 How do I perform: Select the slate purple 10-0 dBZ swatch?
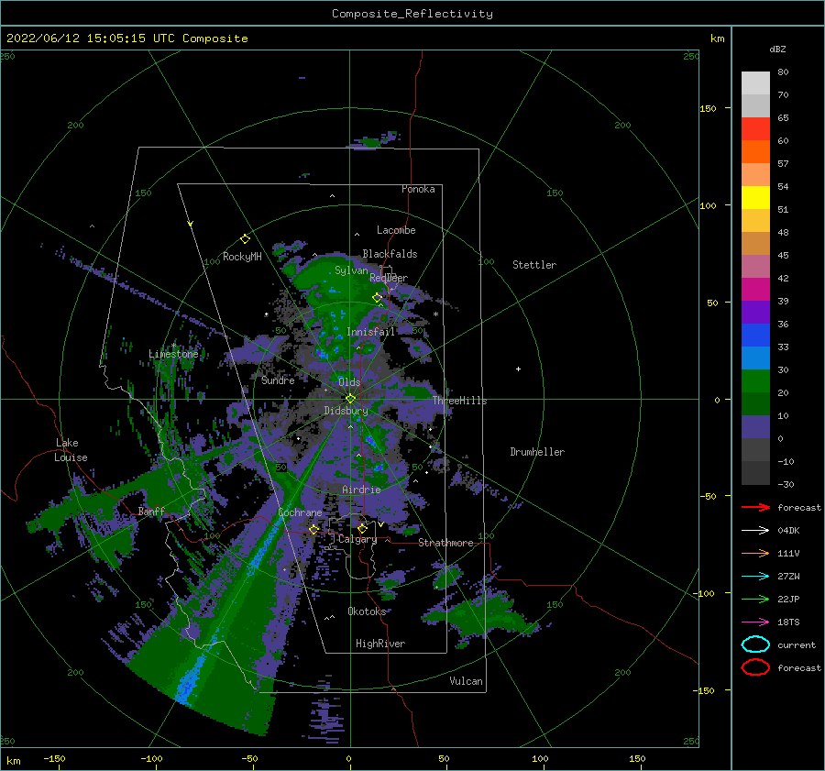pyautogui.click(x=755, y=427)
